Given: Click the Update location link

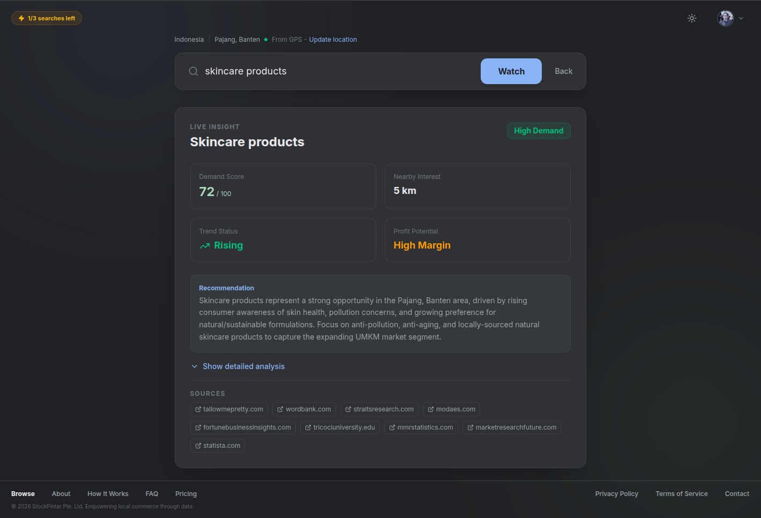Looking at the screenshot, I should (x=333, y=40).
